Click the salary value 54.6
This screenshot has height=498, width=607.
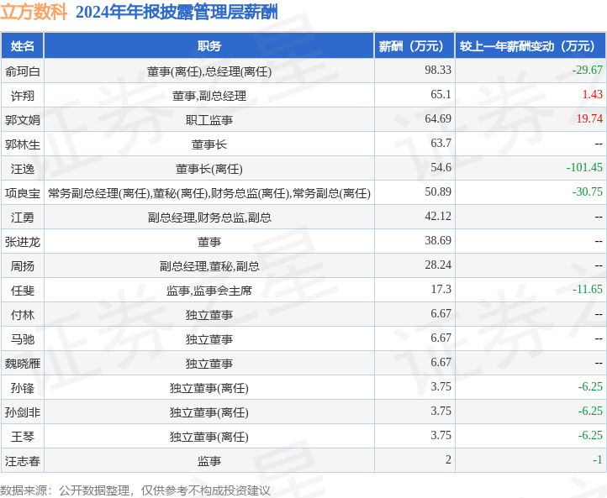coord(441,167)
